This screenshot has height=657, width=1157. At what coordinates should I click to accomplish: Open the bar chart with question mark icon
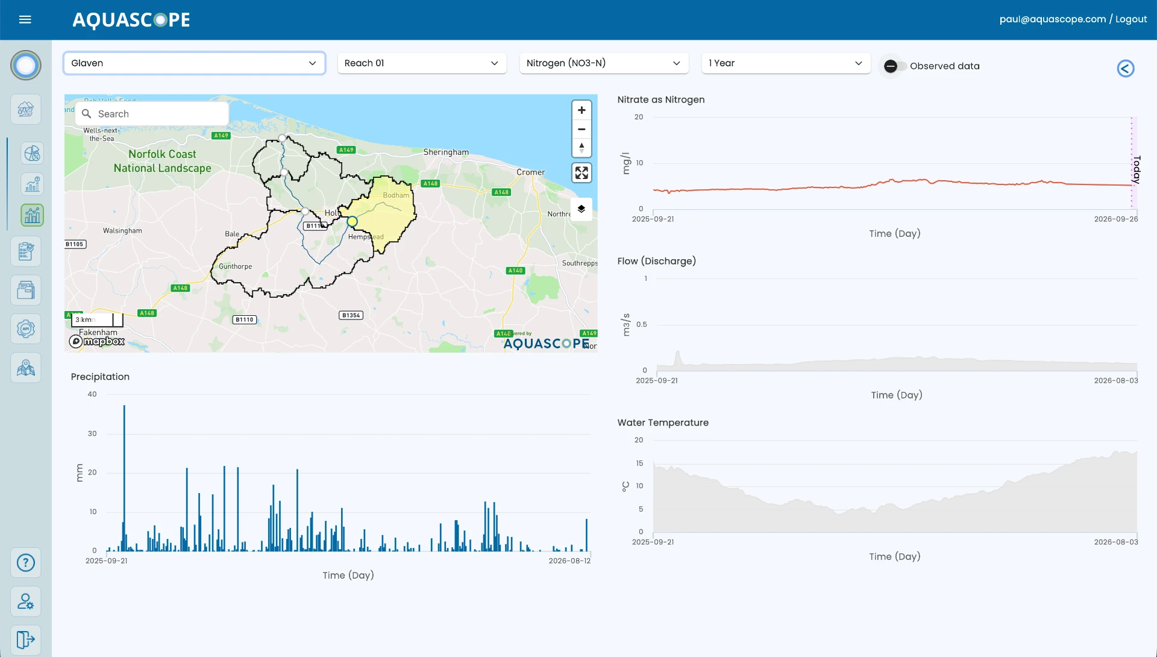(x=33, y=184)
